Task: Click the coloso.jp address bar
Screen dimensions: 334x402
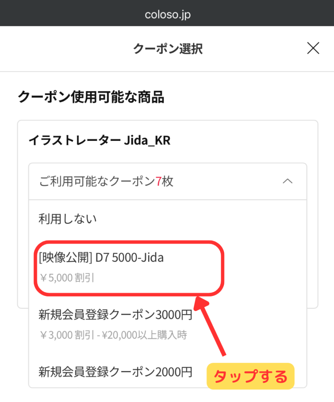Action: tap(167, 15)
